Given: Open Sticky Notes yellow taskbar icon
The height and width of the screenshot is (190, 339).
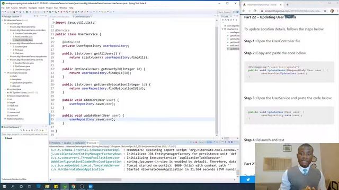Looking at the screenshot, I should pos(56,186).
